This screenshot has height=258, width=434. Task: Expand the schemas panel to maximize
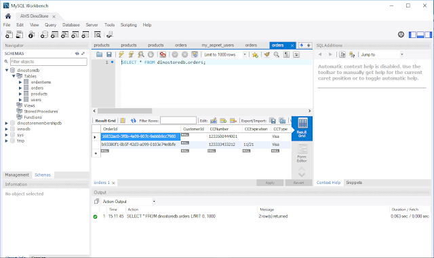(x=83, y=54)
